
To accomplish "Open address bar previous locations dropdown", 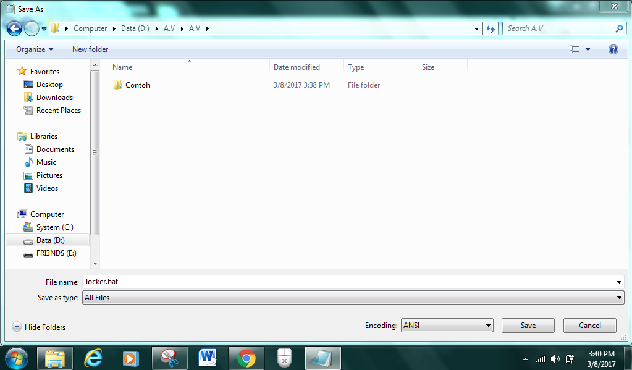I will [476, 28].
